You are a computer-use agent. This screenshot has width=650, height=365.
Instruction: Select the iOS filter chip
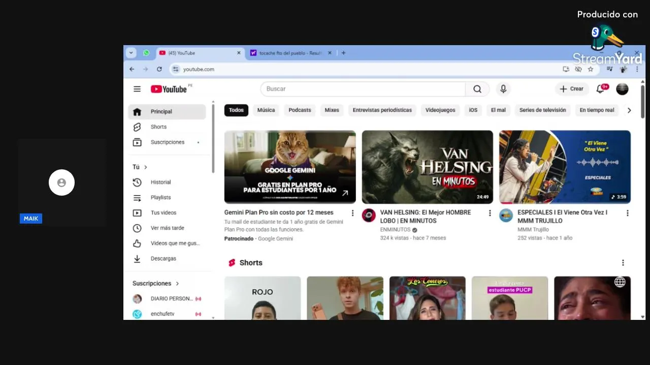tap(473, 110)
